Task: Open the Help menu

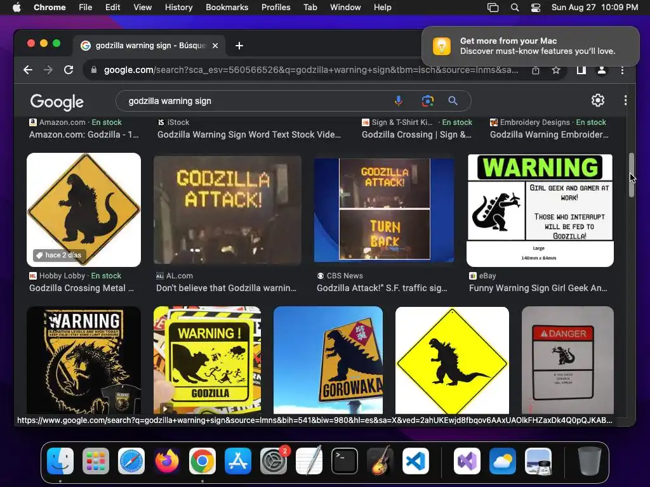Action: click(x=382, y=8)
